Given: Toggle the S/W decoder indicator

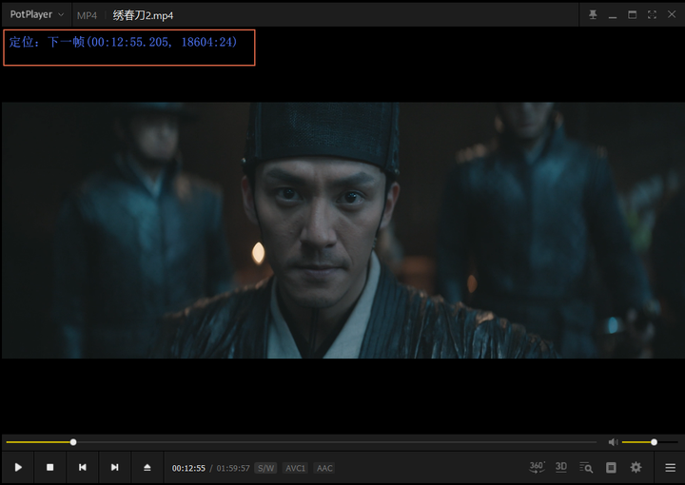Looking at the screenshot, I should click(x=265, y=469).
